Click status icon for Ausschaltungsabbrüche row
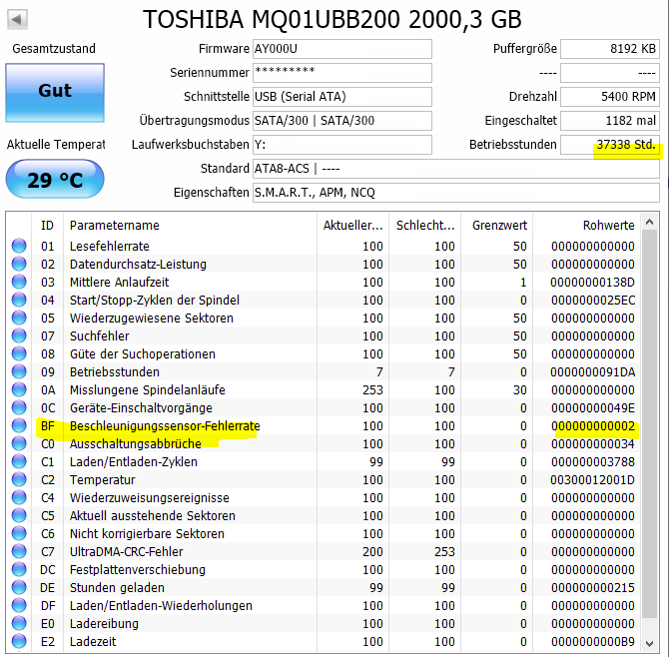This screenshot has height=657, width=669. coord(19,443)
